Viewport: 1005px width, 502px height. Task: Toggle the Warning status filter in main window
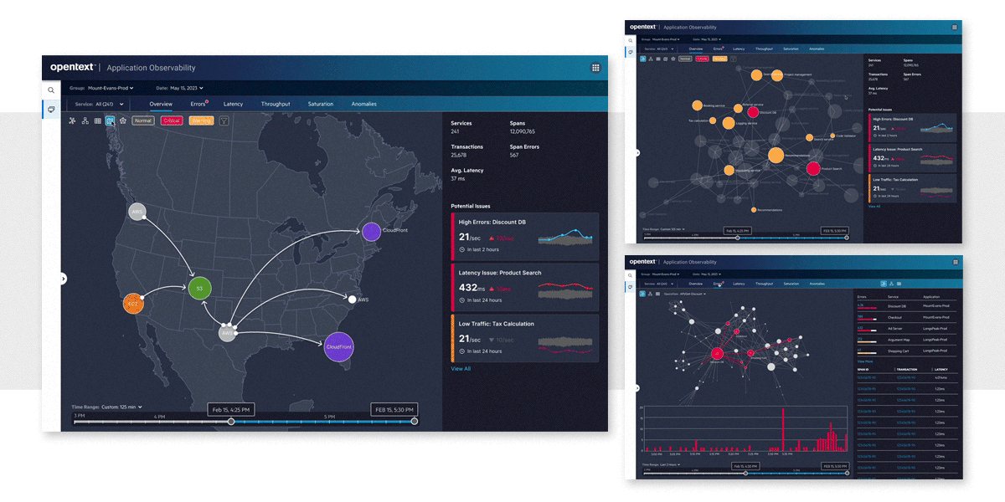point(201,120)
